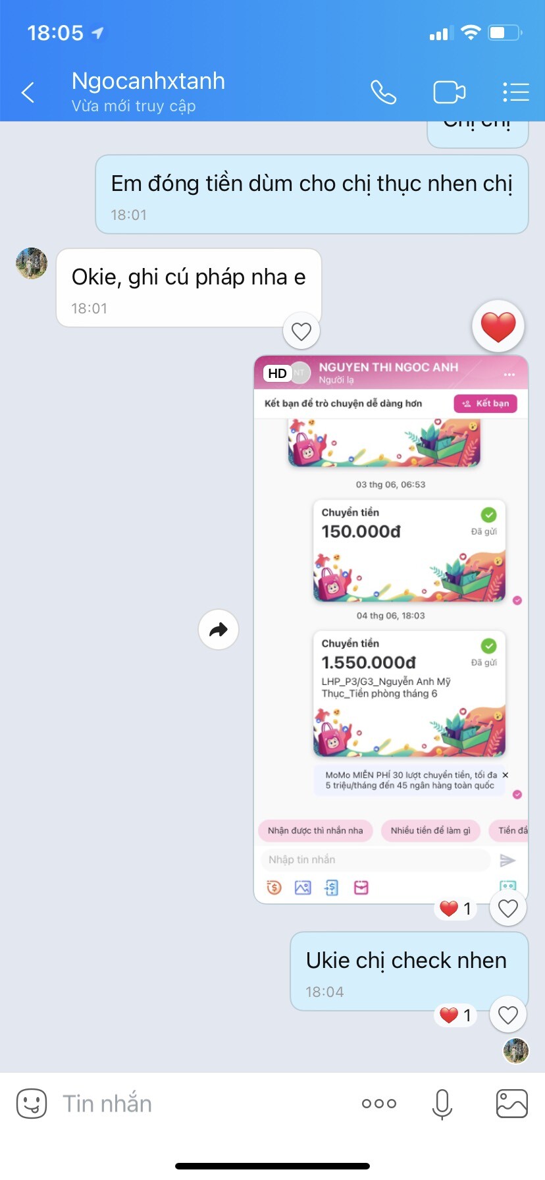The image size is (545, 1180).
Task: View reaction count on Ukie chị check nhen
Action: tap(455, 1015)
